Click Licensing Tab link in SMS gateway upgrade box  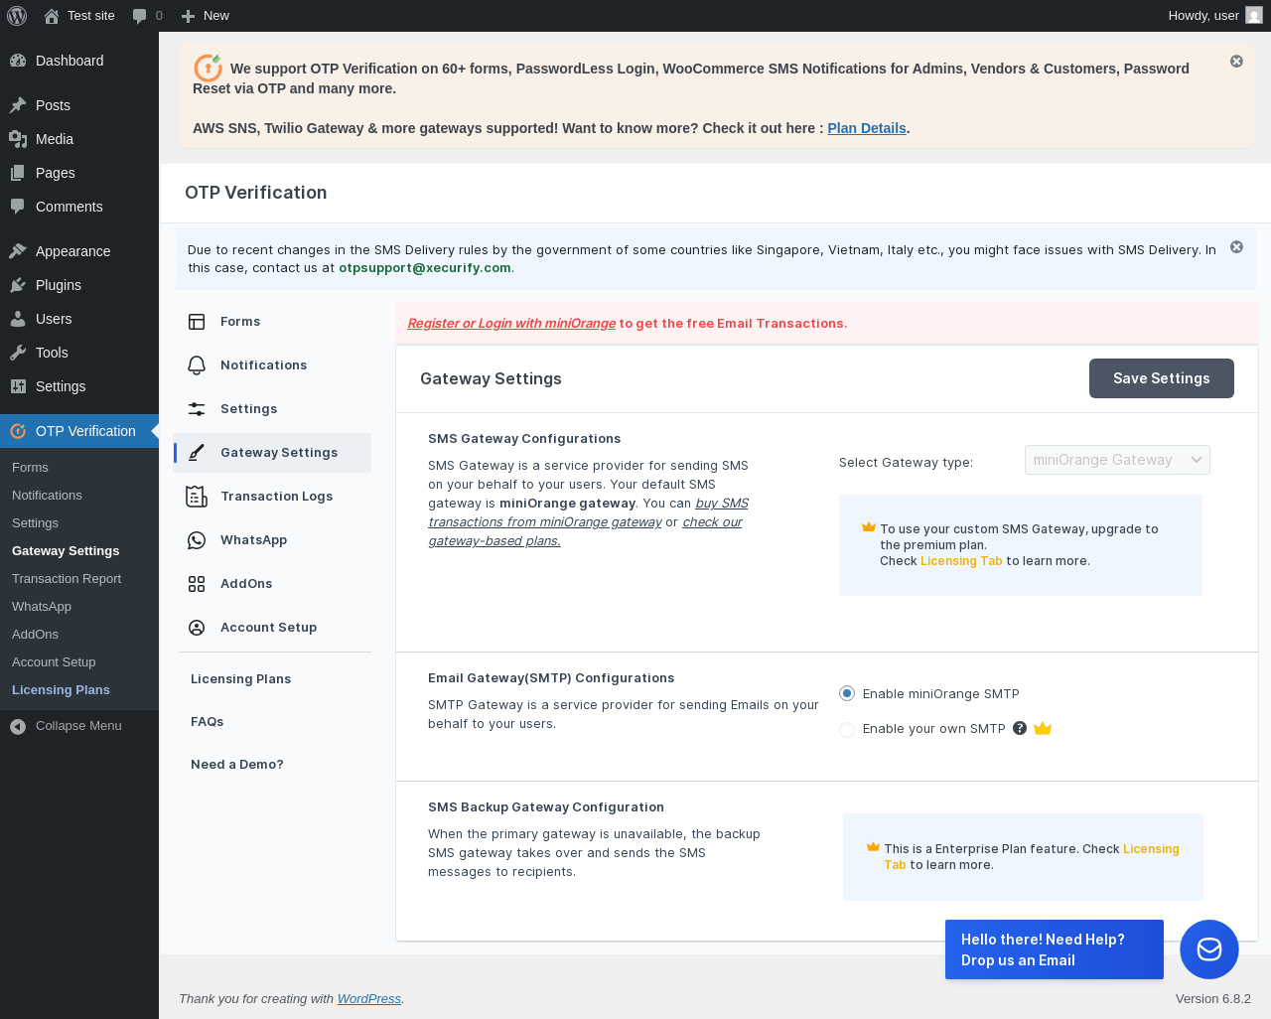[x=961, y=561]
